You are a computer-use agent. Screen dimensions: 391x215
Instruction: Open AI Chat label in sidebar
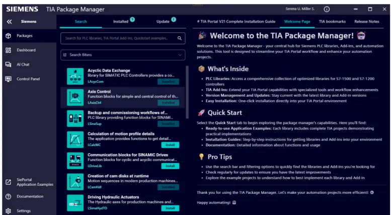click(x=23, y=64)
